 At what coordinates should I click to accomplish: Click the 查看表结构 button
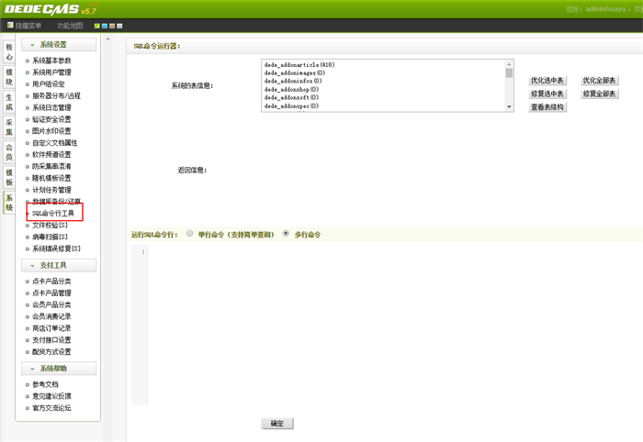tap(548, 106)
